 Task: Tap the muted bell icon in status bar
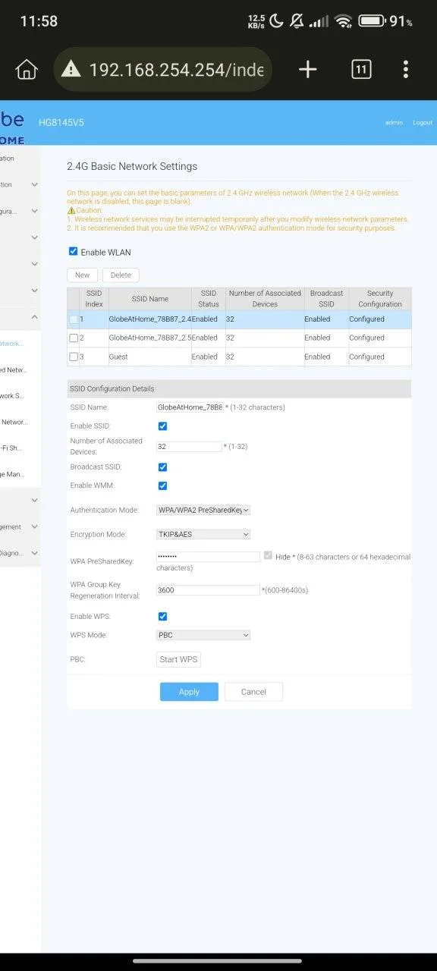pyautogui.click(x=297, y=21)
